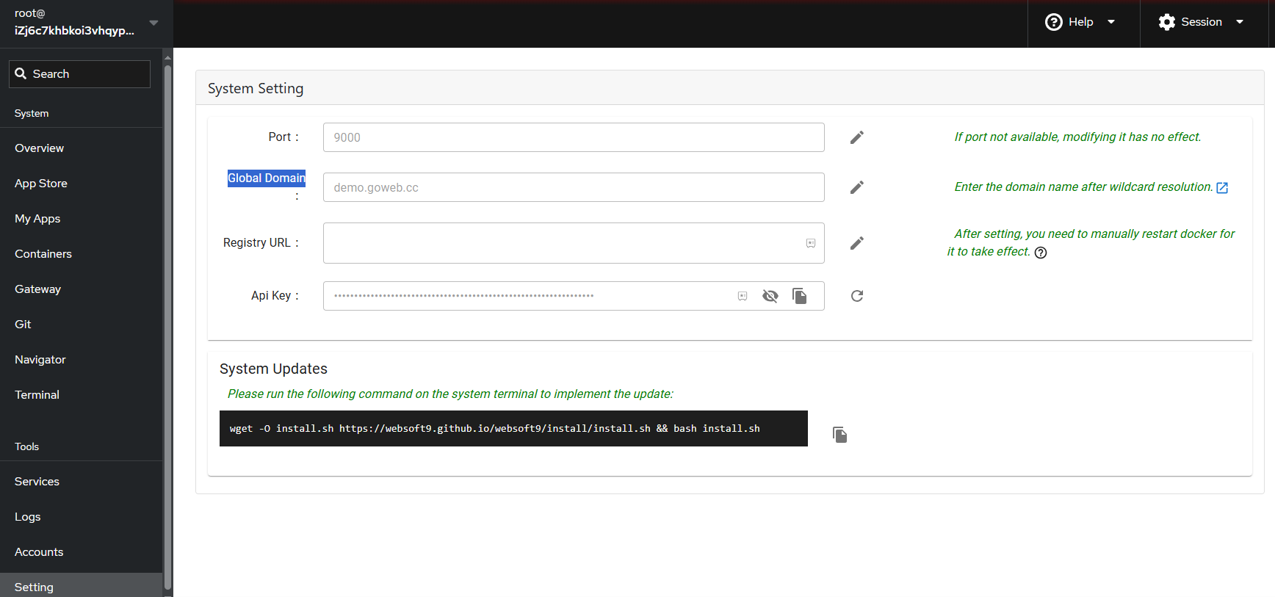Click the pencil edit icon for Port
This screenshot has height=597, width=1275.
pyautogui.click(x=856, y=137)
